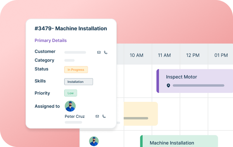Screen dimensions: 233x147
Task: Open the green Machine Installation schedule block
Action: click(x=179, y=141)
